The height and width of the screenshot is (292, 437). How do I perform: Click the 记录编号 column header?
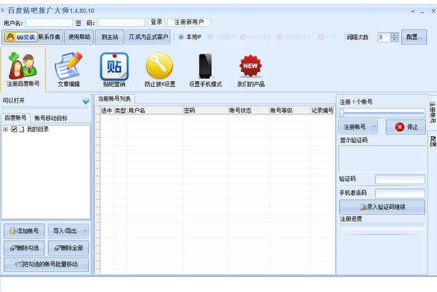pos(322,110)
